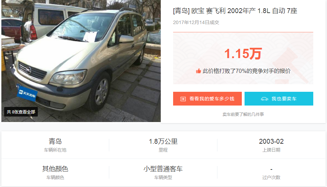Image resolution: width=327 pixels, height=187 pixels.
Task: Click the 小型普通客车 vehicle type value
Action: pyautogui.click(x=163, y=169)
